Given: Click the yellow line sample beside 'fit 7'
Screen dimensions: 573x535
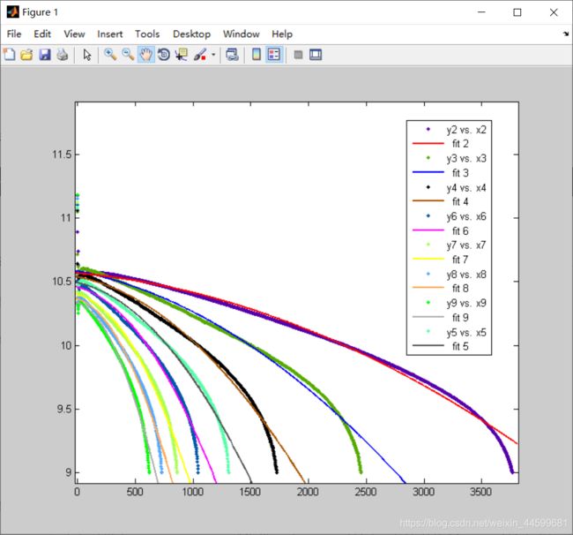Looking at the screenshot, I should pos(428,259).
